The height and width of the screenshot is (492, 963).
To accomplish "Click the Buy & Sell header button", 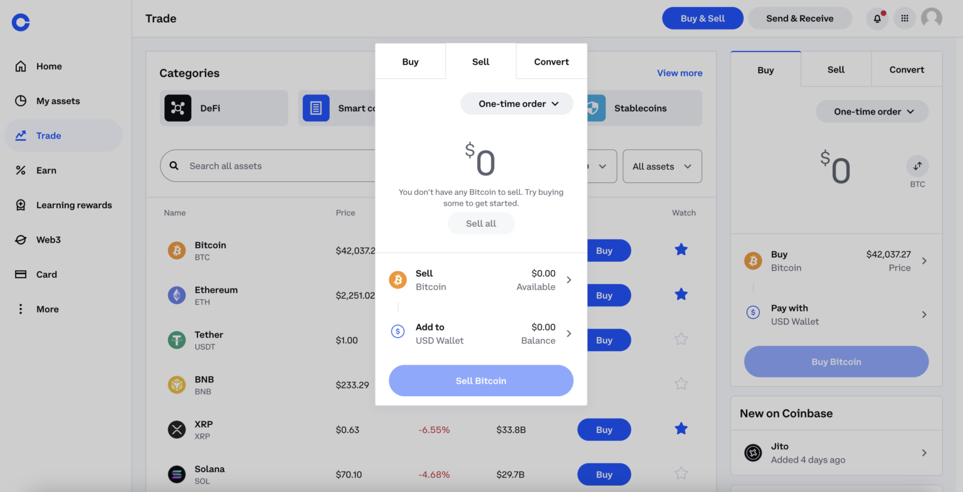I will click(703, 18).
